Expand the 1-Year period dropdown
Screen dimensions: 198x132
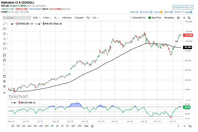pos(47,18)
